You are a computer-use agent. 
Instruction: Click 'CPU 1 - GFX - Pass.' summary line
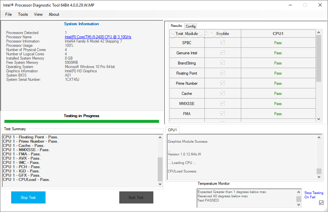pyautogui.click(x=22, y=175)
